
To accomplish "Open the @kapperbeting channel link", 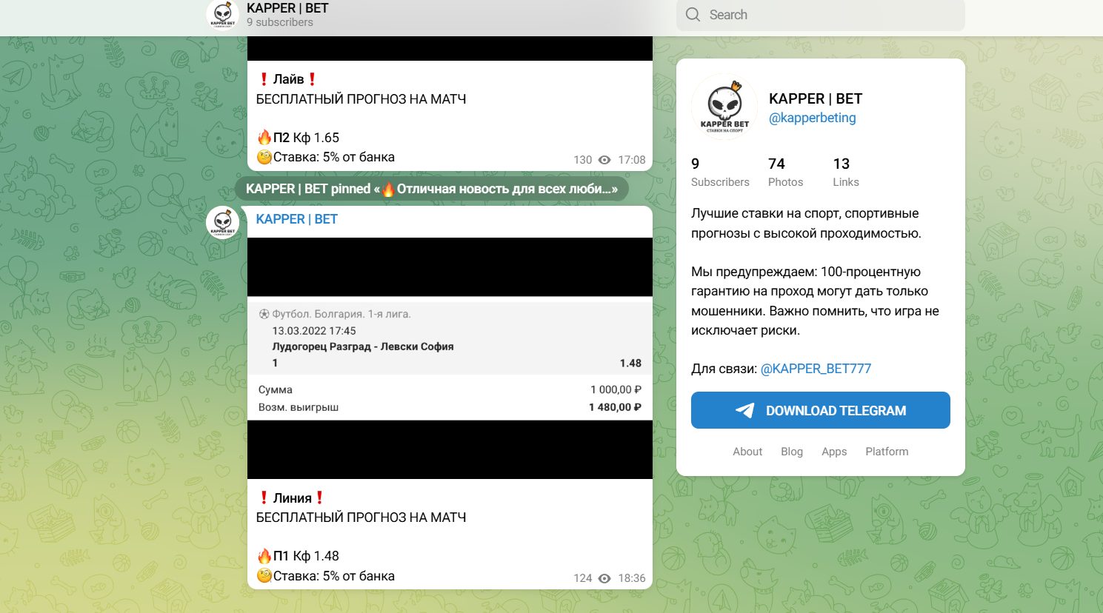I will pyautogui.click(x=812, y=118).
